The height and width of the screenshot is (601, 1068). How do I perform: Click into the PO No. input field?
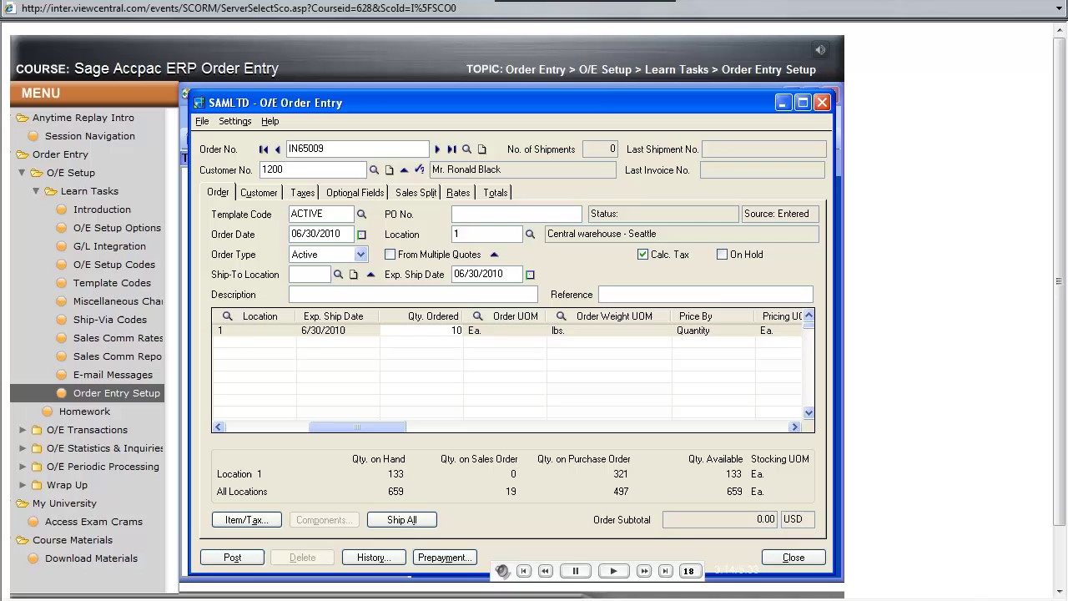pos(516,215)
